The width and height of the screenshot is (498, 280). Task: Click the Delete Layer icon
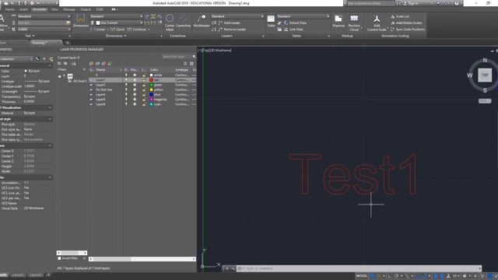point(103,64)
